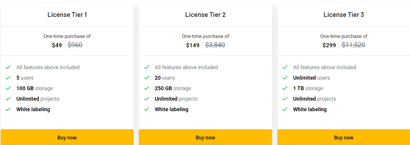Screen dimensions: 410x145
Task: Click the $299 price
Action: coord(329,45)
